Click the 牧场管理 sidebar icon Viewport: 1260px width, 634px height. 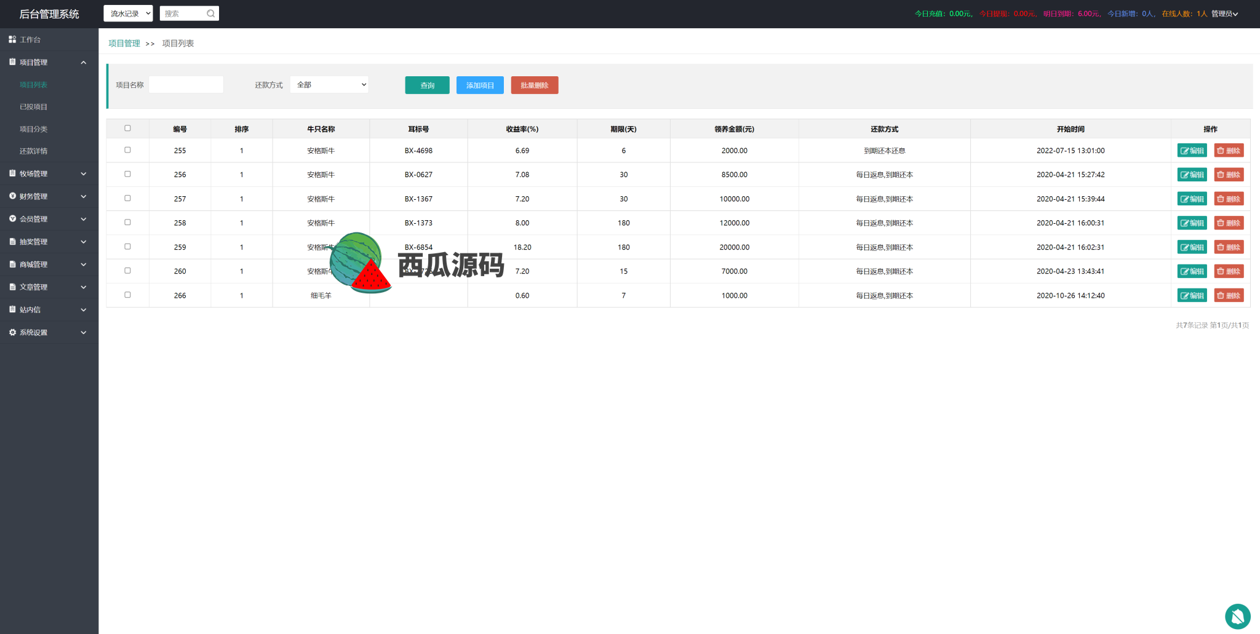[12, 173]
